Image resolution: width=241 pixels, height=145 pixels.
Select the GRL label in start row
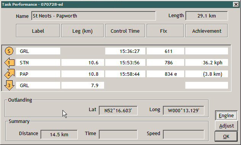[x=38, y=51]
